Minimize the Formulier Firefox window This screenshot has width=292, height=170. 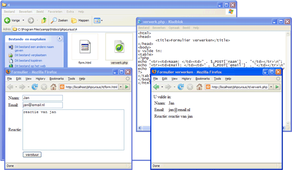(115, 72)
